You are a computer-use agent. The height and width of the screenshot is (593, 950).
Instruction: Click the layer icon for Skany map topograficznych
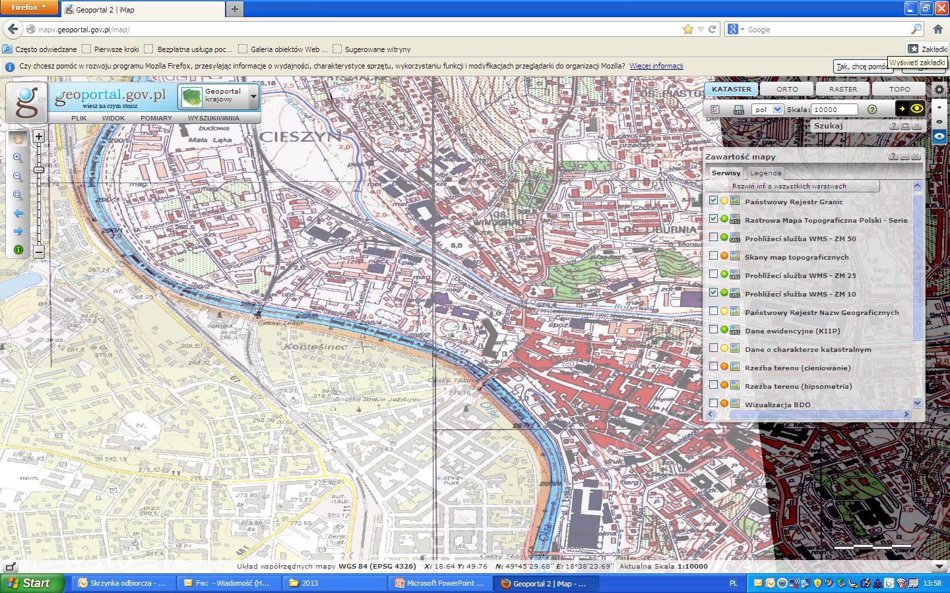735,256
